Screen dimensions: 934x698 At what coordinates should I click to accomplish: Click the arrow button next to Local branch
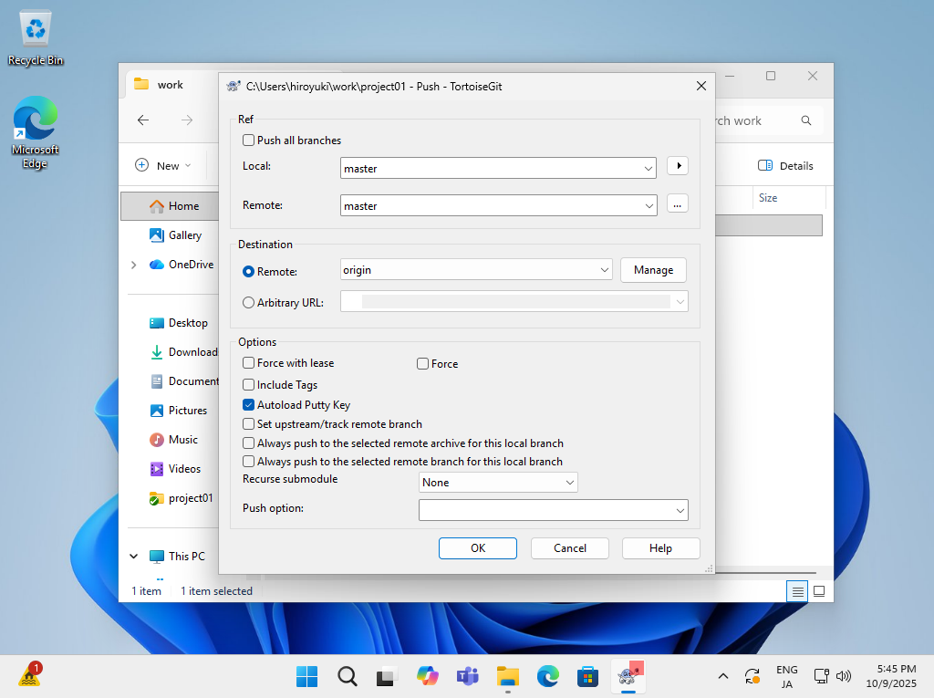pos(677,166)
